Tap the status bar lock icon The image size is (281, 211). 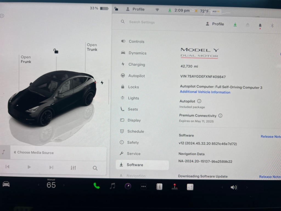pos(116,9)
